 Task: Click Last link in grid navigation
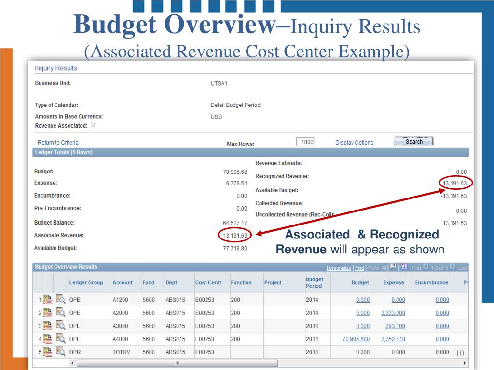(462, 268)
